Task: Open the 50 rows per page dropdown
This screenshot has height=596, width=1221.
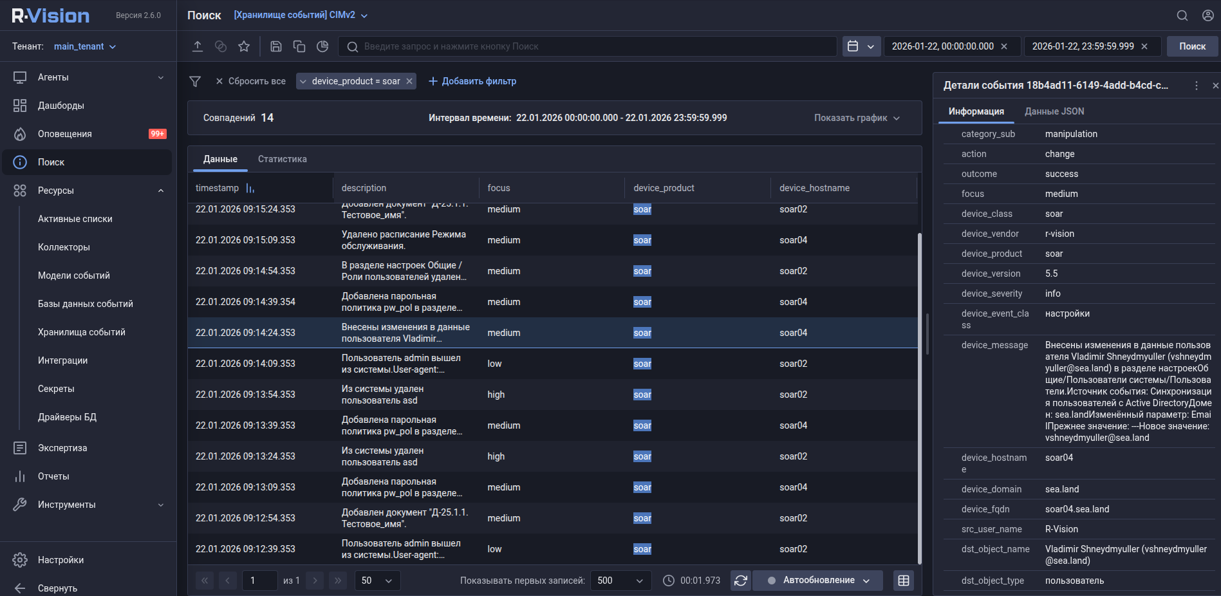Action: (x=377, y=581)
